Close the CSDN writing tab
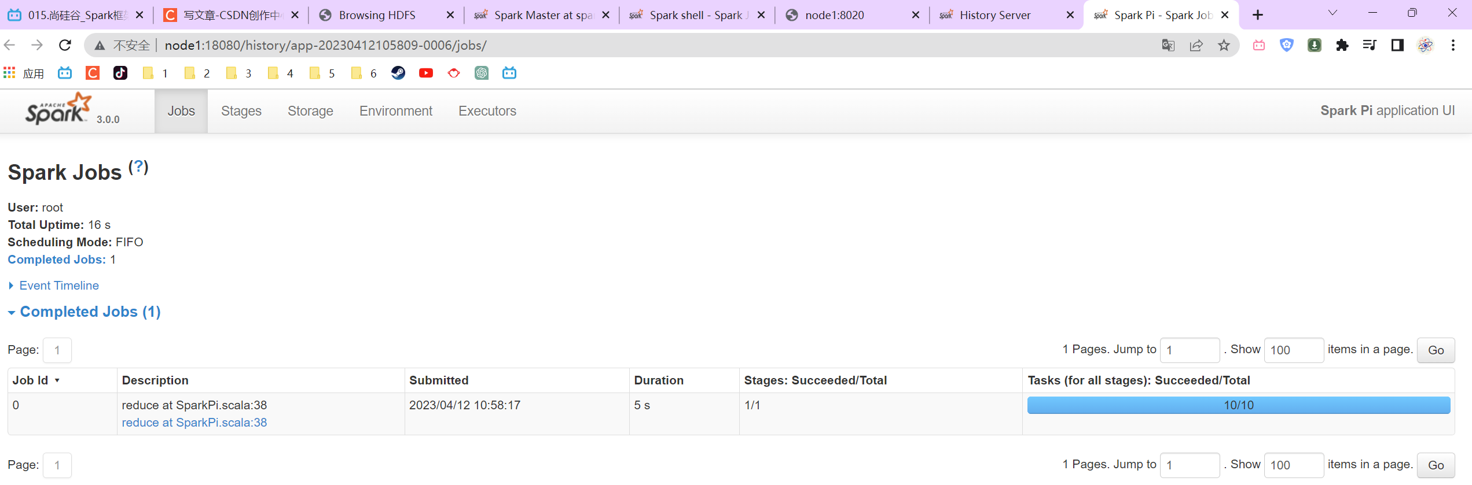Screen dimensions: 1472x485 pyautogui.click(x=295, y=15)
